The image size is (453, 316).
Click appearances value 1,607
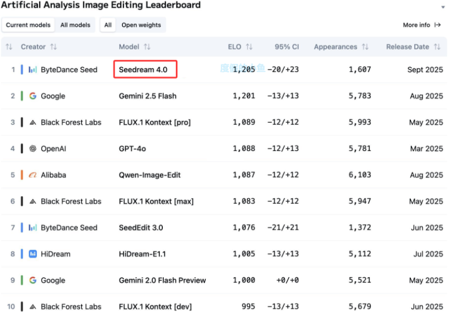point(360,69)
